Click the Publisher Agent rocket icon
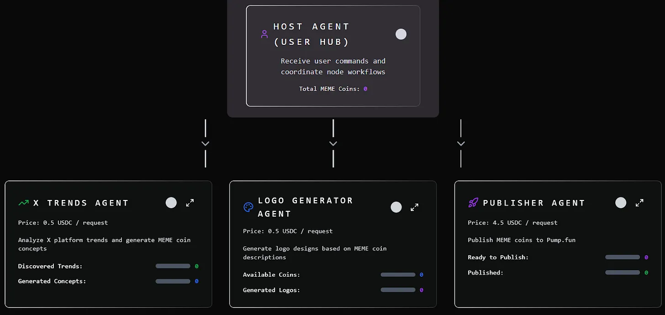665x315 pixels. click(473, 203)
